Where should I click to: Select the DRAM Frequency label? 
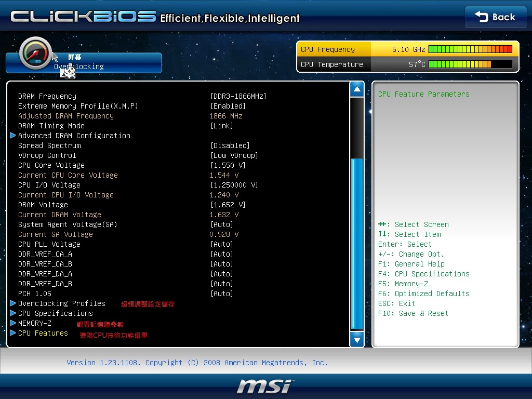click(47, 96)
